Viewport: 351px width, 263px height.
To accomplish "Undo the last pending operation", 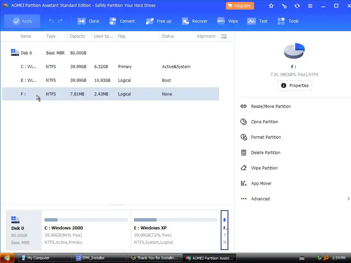I will pos(51,21).
